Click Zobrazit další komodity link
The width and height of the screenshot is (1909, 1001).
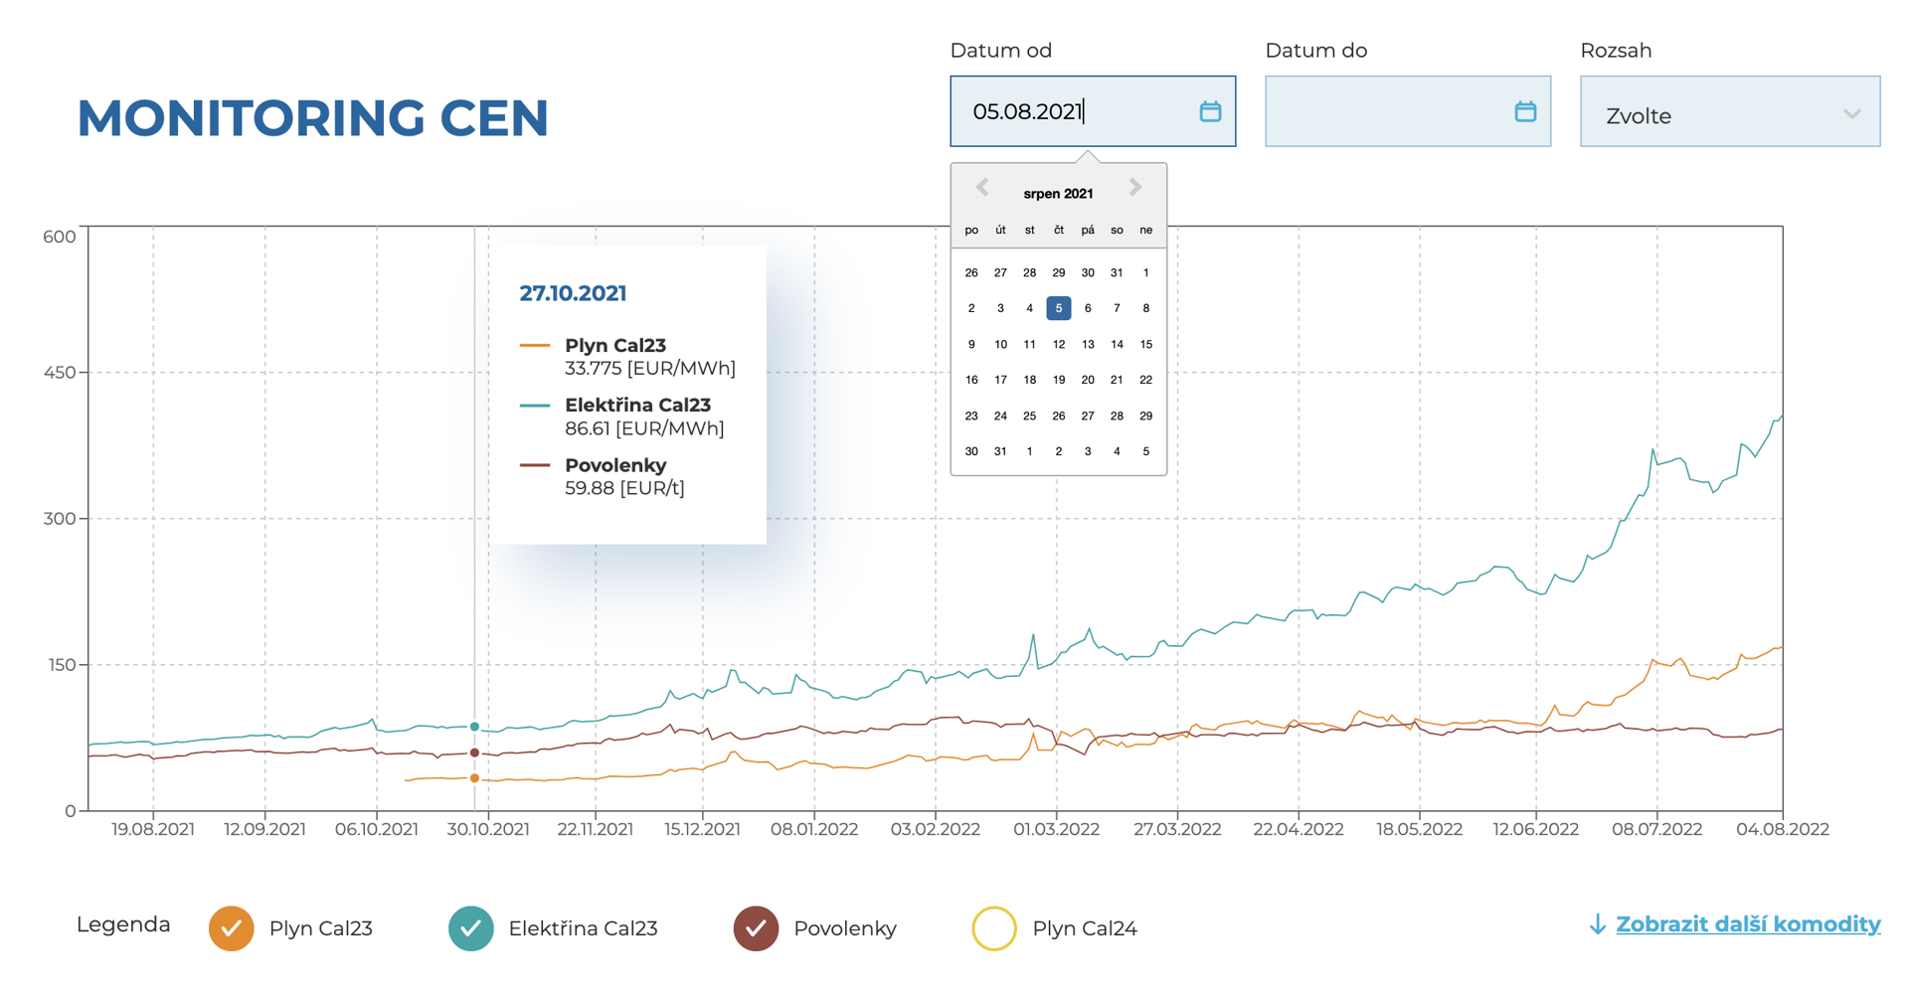(1747, 924)
